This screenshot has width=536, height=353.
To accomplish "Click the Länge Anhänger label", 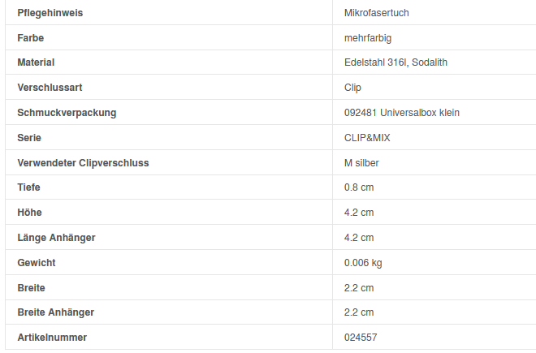I will click(x=55, y=238).
